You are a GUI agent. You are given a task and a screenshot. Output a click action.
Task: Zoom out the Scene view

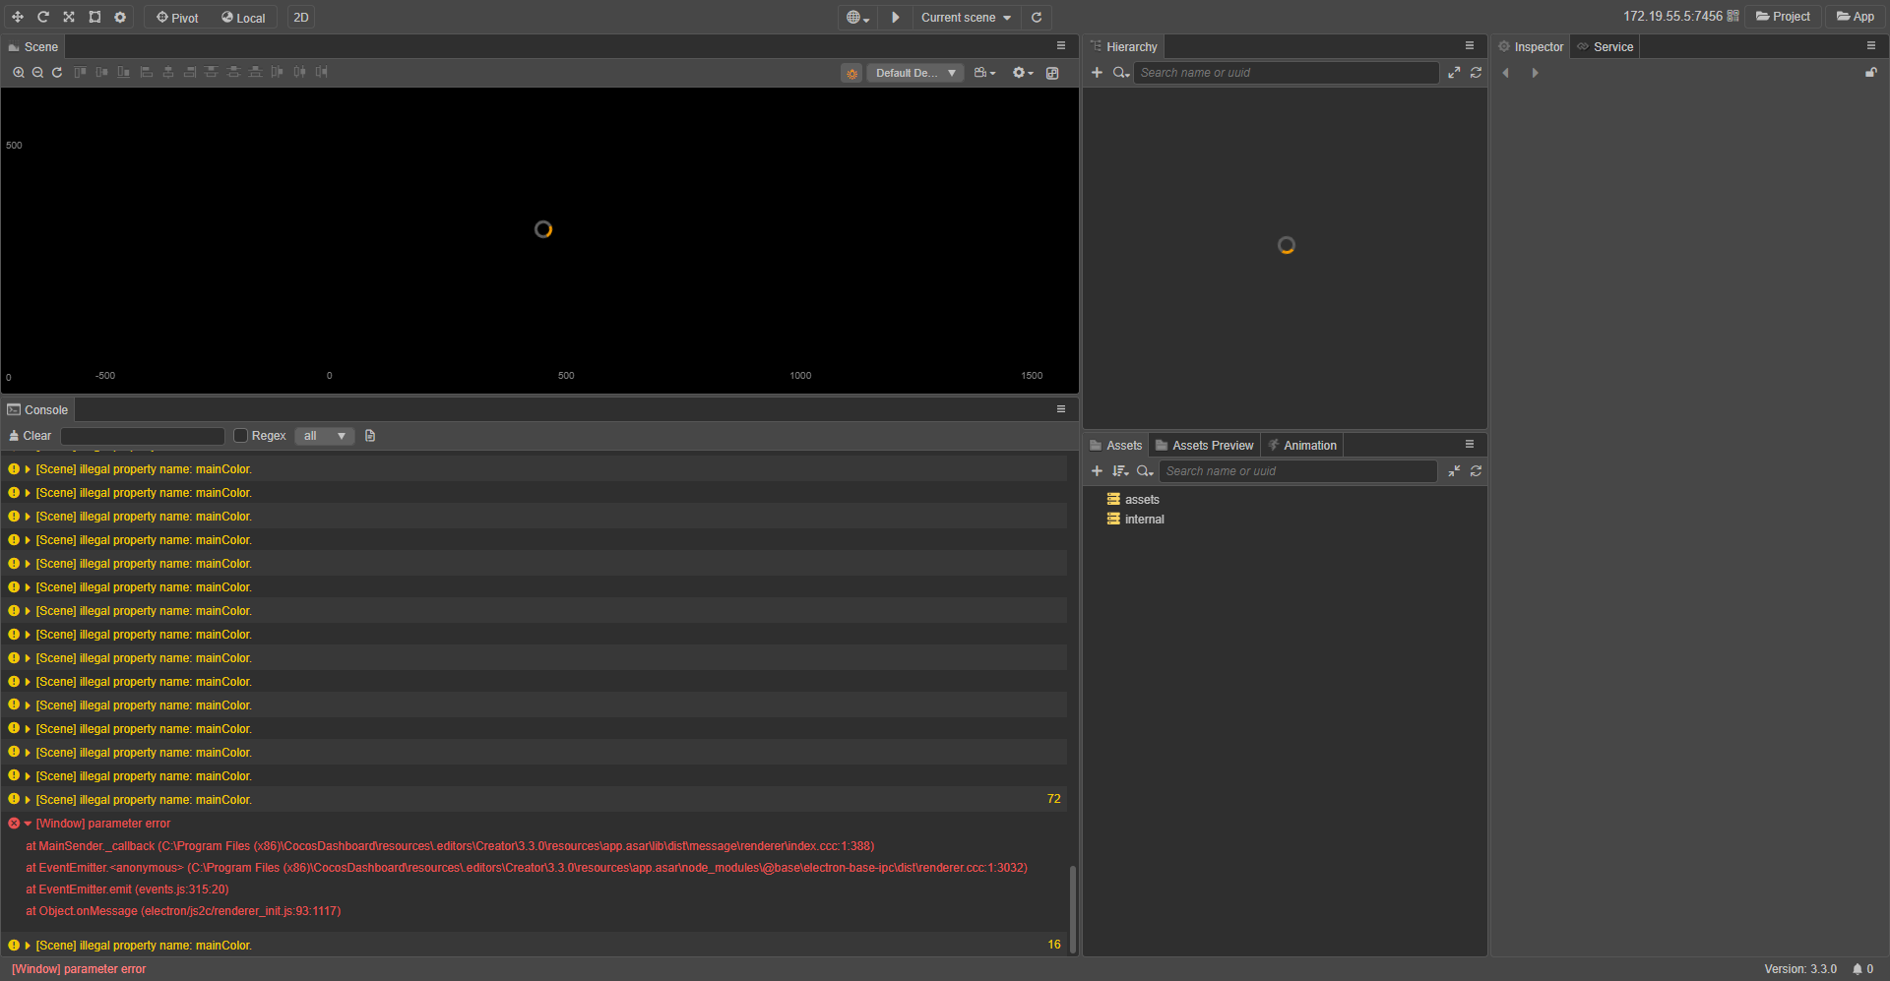tap(37, 72)
